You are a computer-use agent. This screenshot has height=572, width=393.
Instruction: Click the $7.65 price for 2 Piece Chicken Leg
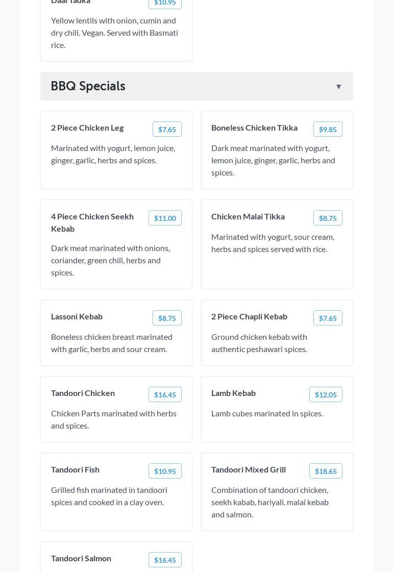click(167, 130)
